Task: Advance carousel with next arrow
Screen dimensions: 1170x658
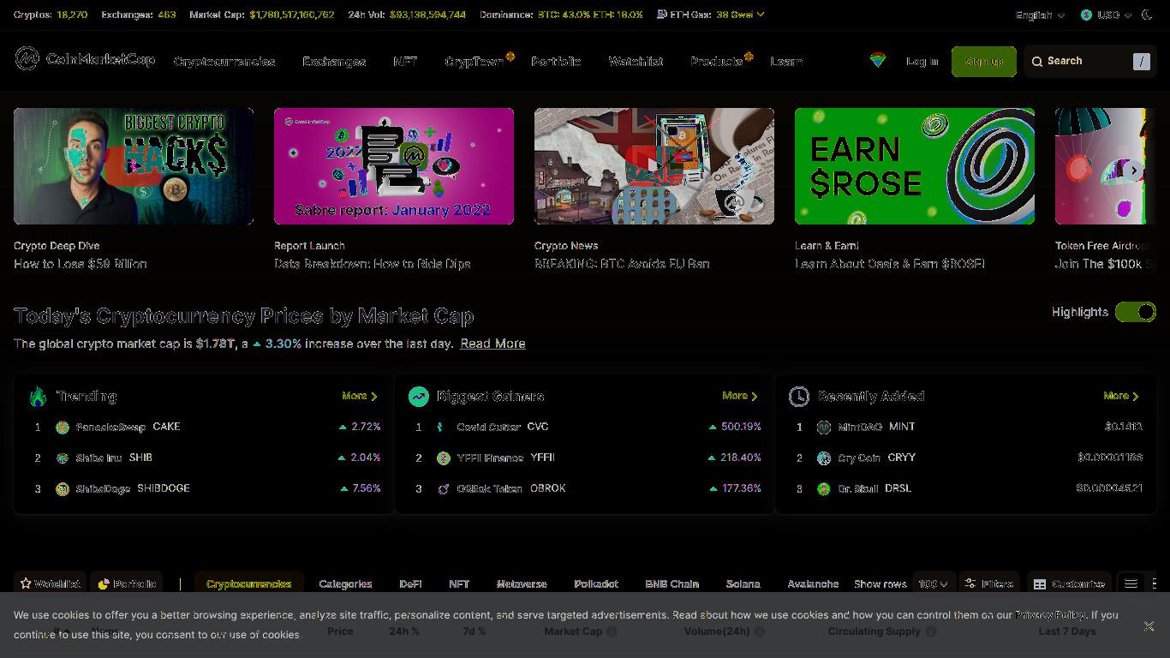Action: pos(1134,170)
